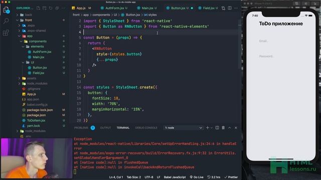Open Explorer more actions menu

point(63,8)
